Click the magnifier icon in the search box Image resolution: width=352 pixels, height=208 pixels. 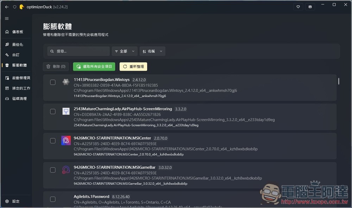tap(52, 51)
